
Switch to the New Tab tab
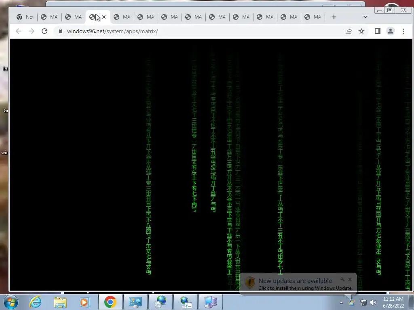click(25, 17)
